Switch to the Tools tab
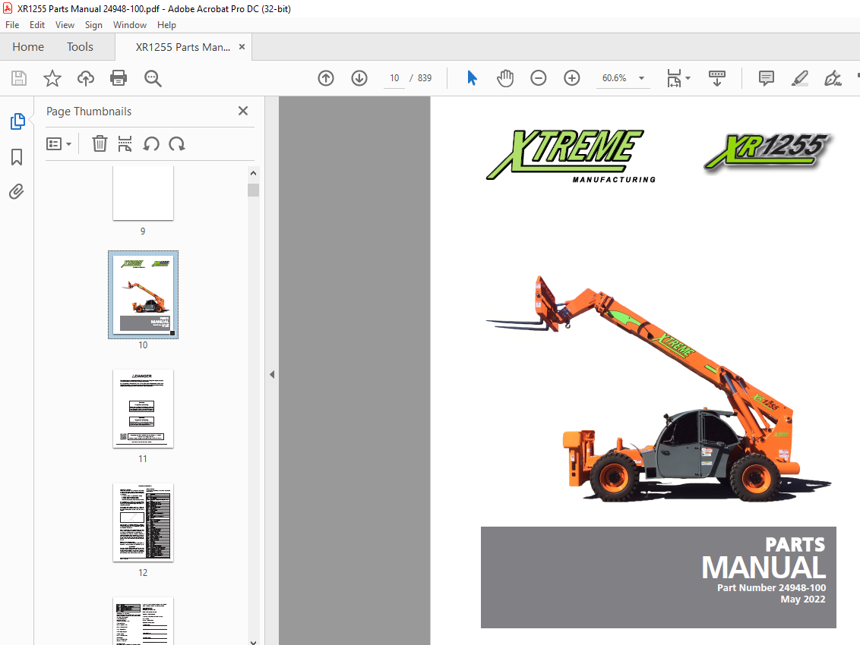The height and width of the screenshot is (645, 860). pyautogui.click(x=80, y=47)
